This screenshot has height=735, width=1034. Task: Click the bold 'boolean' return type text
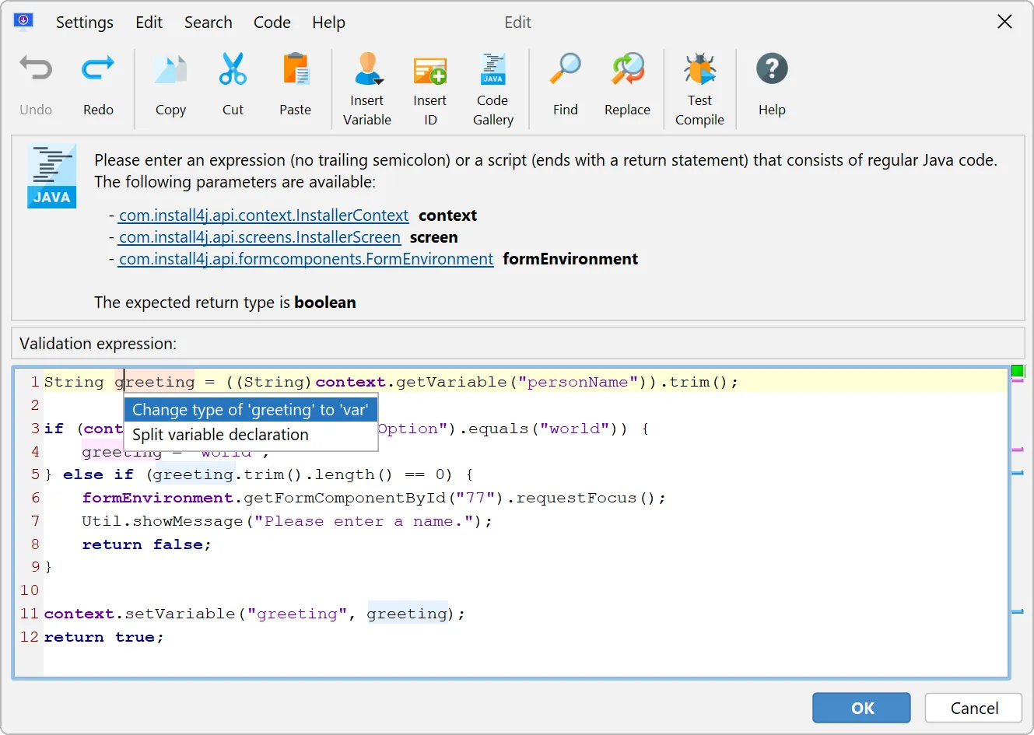click(x=325, y=303)
